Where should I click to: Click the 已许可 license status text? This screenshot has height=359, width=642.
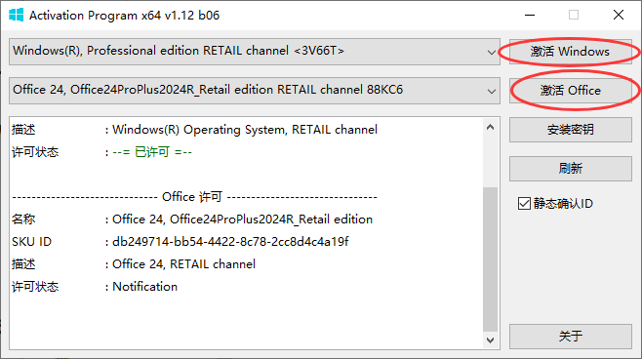(x=152, y=152)
